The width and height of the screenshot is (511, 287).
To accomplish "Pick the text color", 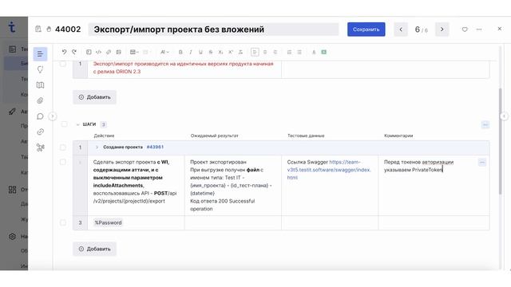I will 314,52.
